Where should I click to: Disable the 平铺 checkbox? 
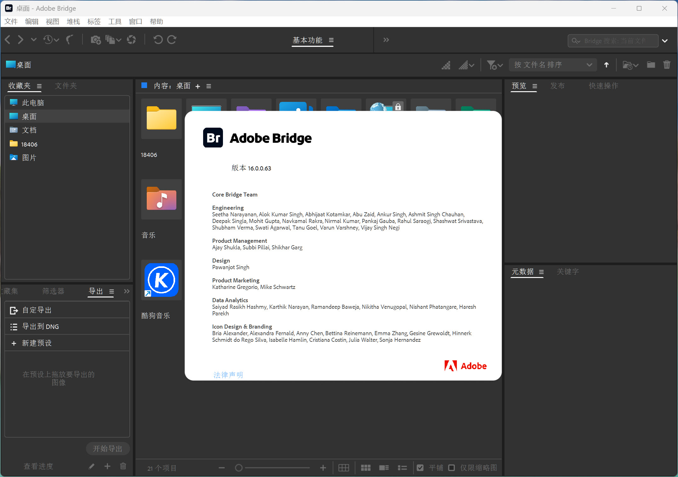point(420,468)
